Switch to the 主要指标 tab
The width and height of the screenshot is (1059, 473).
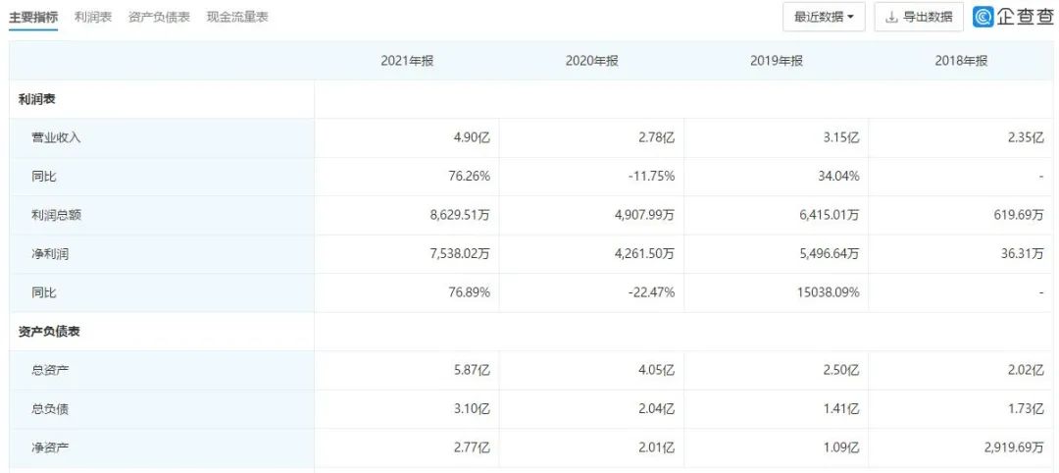tap(33, 17)
